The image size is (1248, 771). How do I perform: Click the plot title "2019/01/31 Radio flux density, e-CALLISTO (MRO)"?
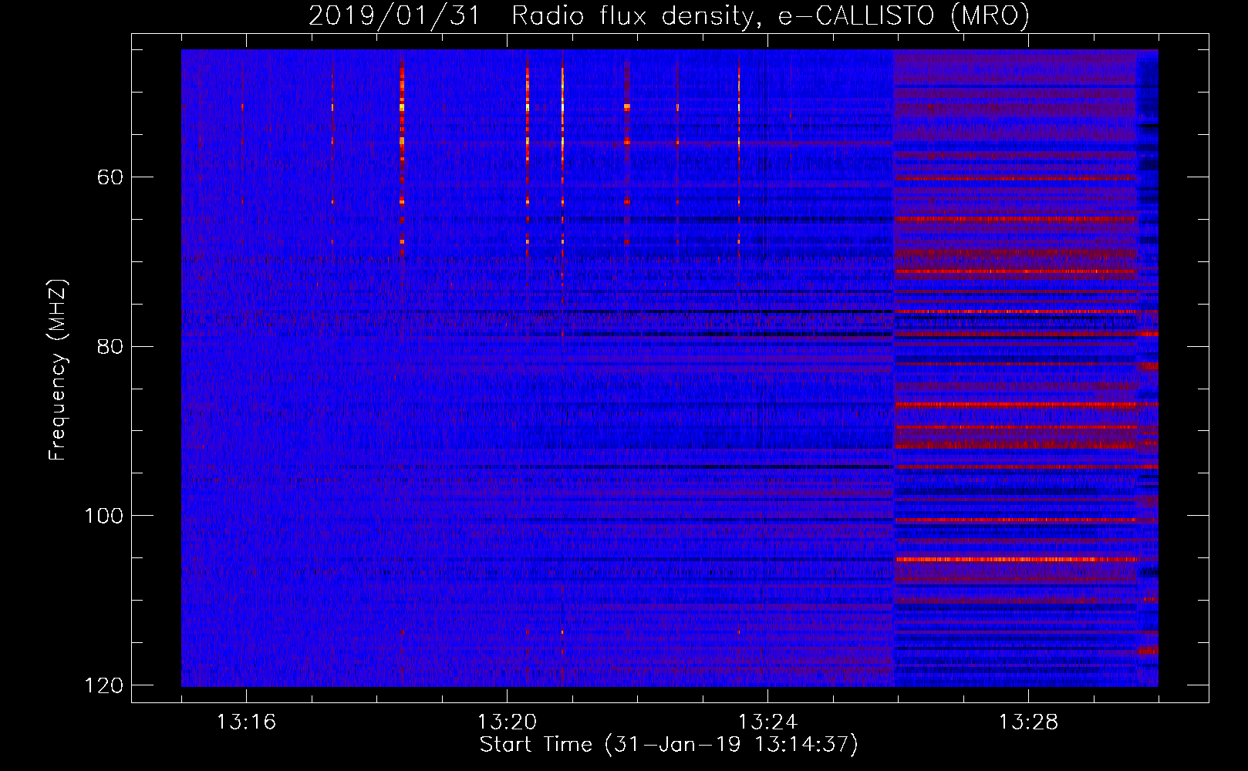[669, 15]
